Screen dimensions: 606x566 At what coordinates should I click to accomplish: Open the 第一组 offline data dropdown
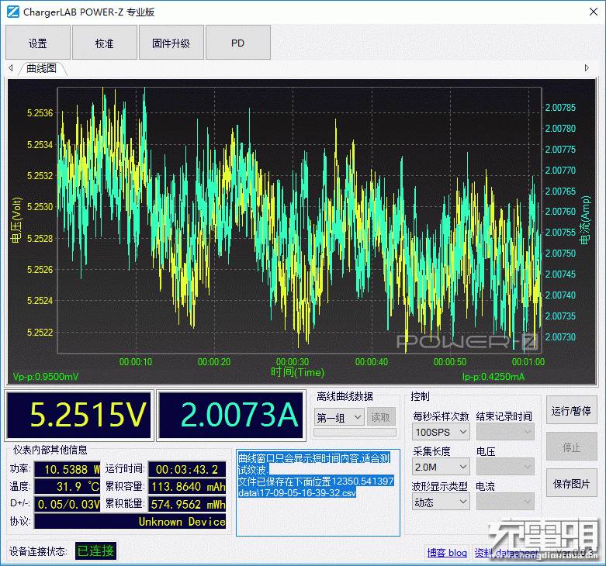coord(339,417)
